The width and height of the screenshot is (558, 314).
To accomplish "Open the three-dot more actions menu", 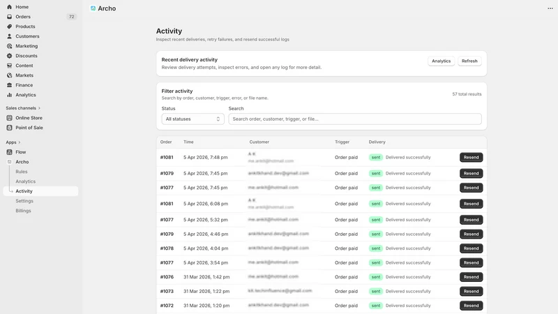I will [x=550, y=8].
